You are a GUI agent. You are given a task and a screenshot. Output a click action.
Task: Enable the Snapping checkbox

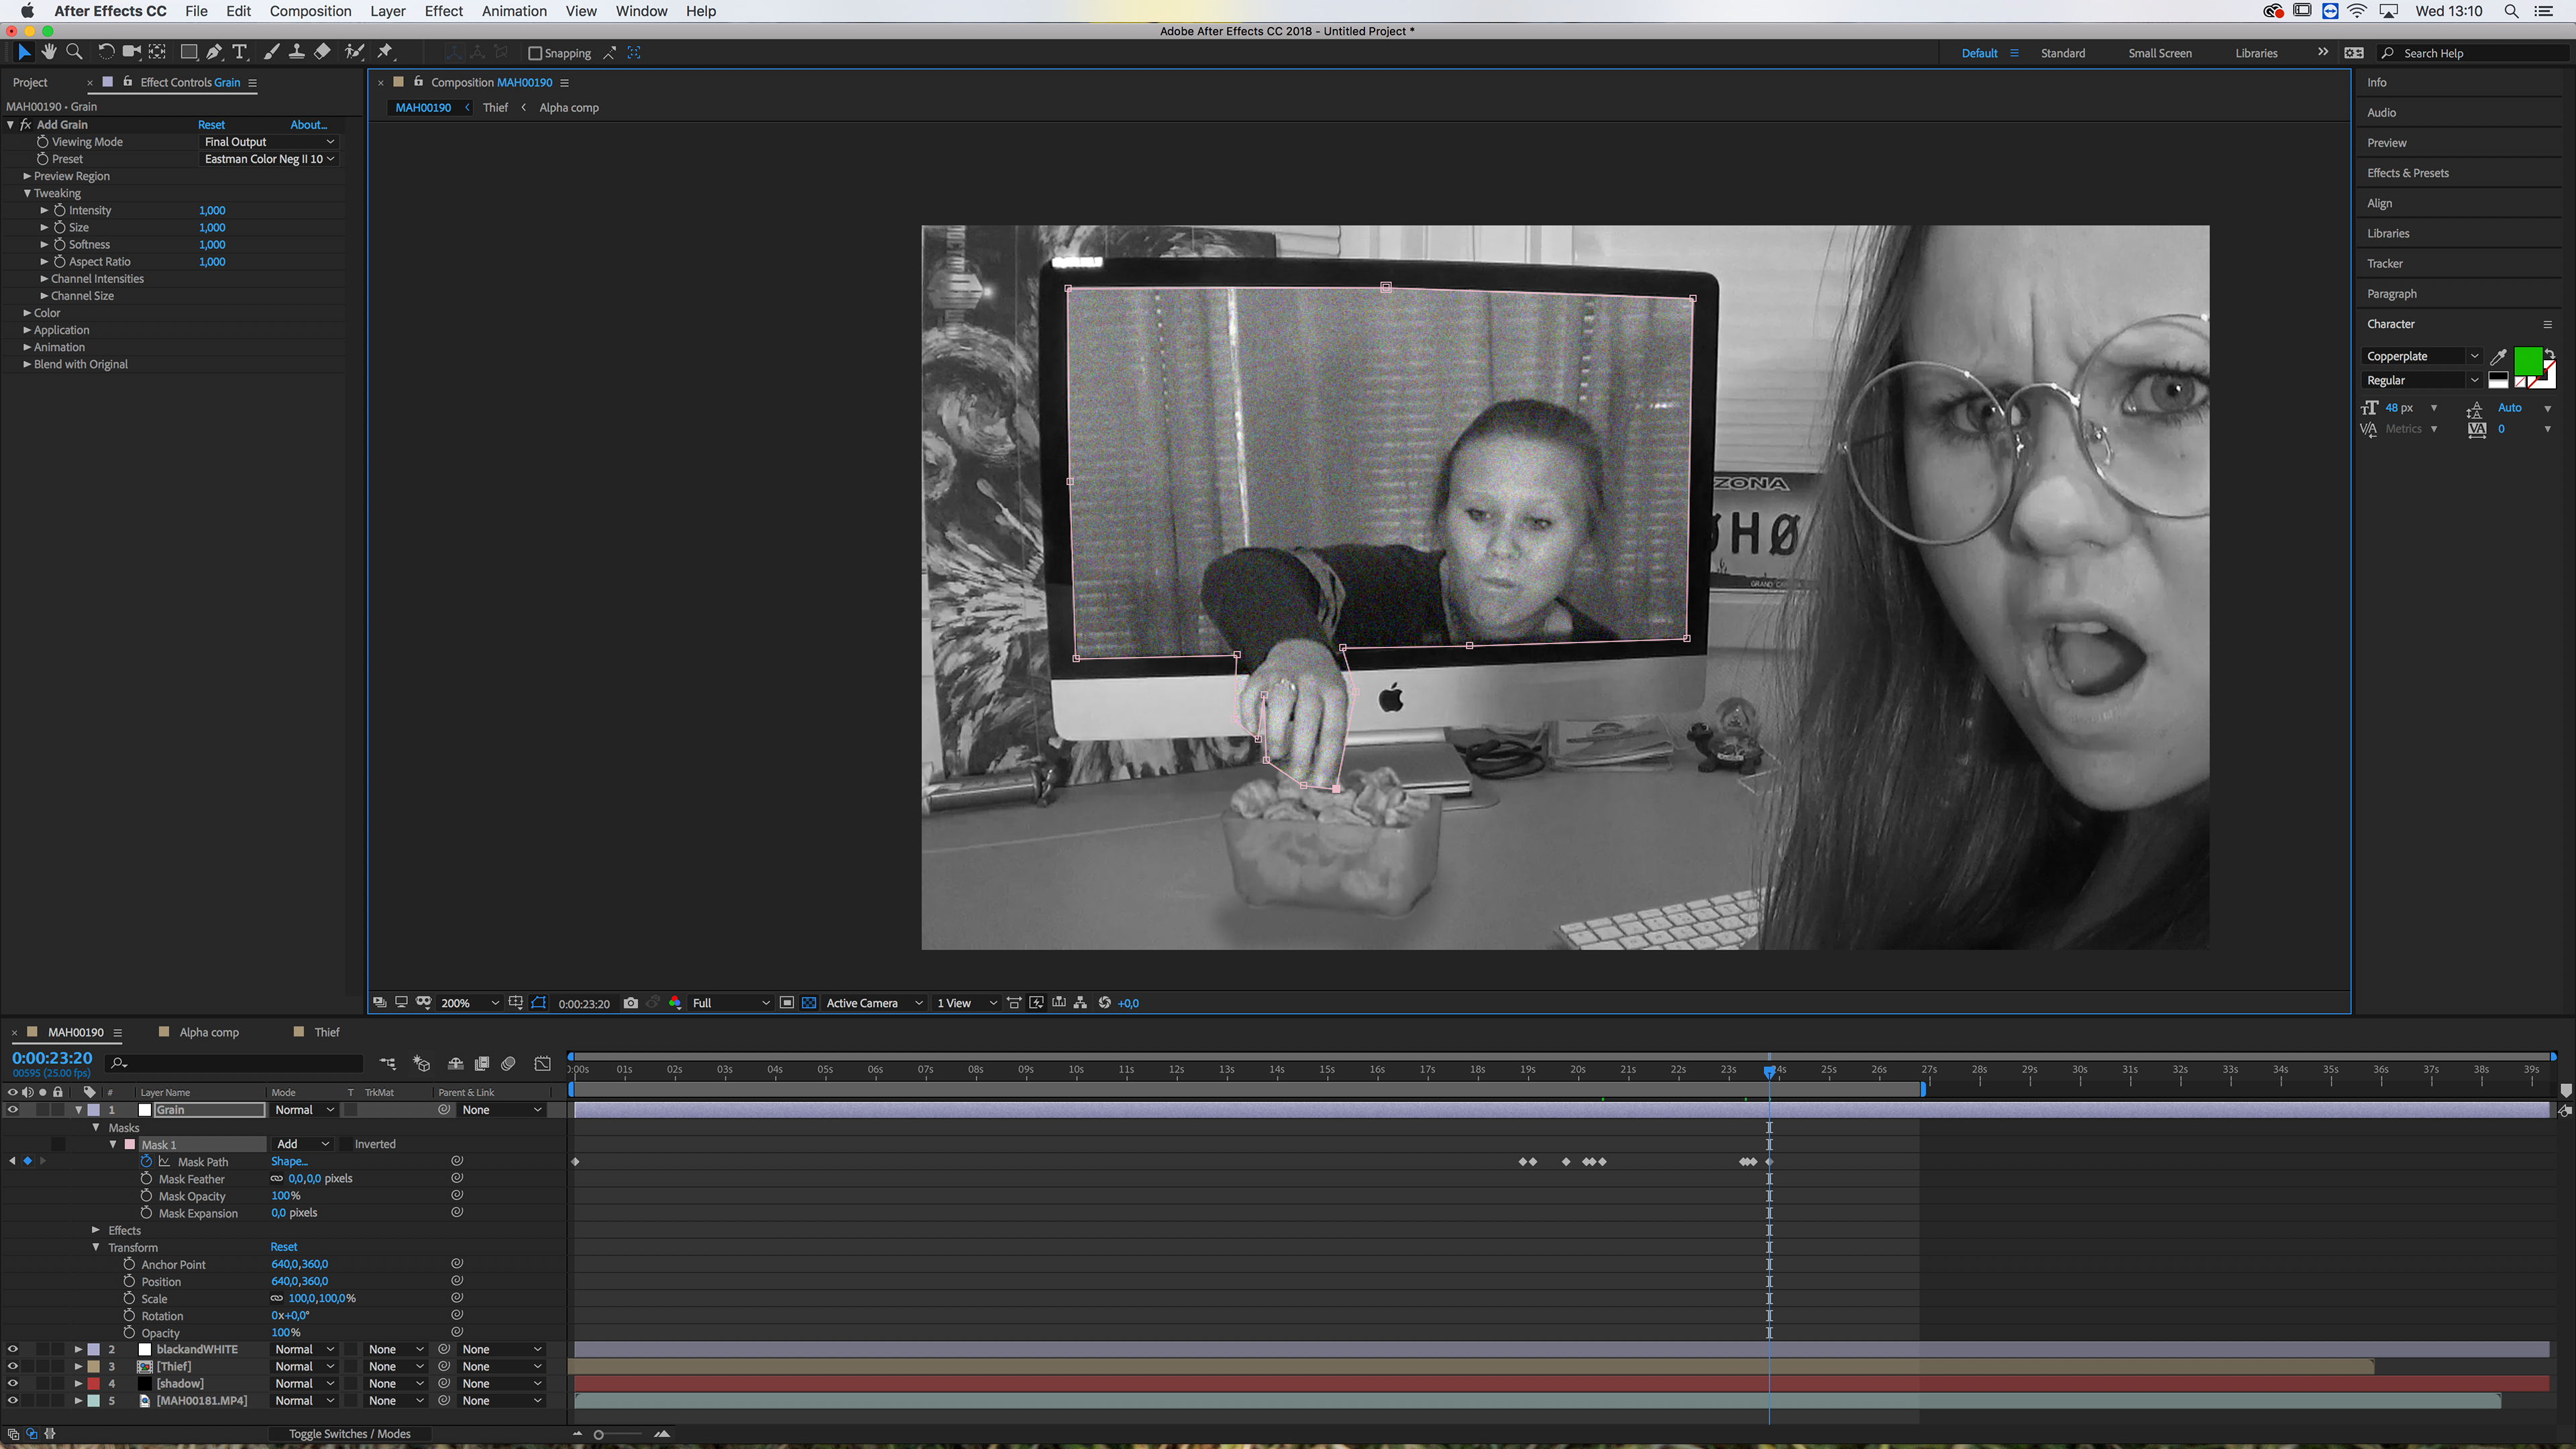click(535, 54)
